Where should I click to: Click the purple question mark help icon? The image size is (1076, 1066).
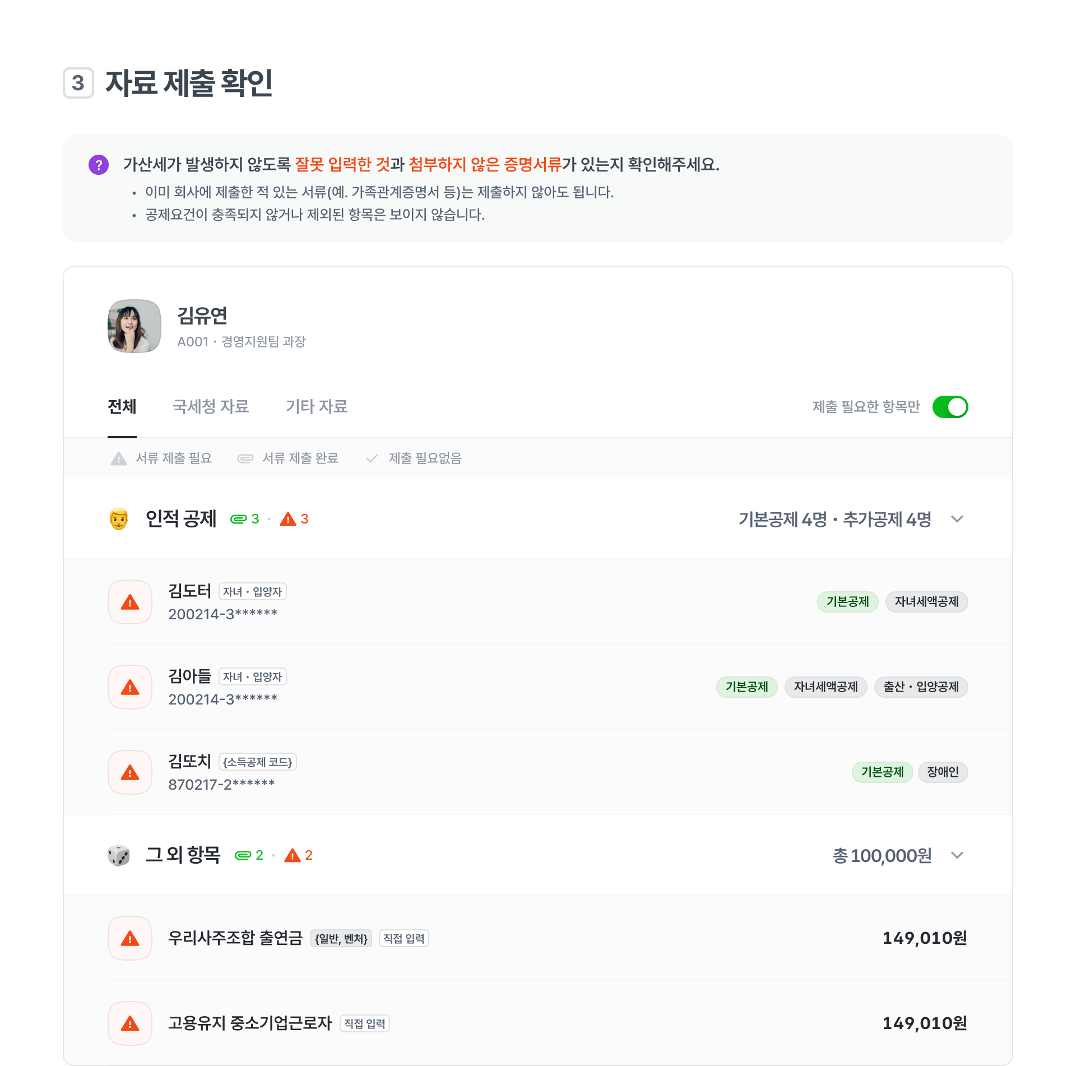point(99,165)
